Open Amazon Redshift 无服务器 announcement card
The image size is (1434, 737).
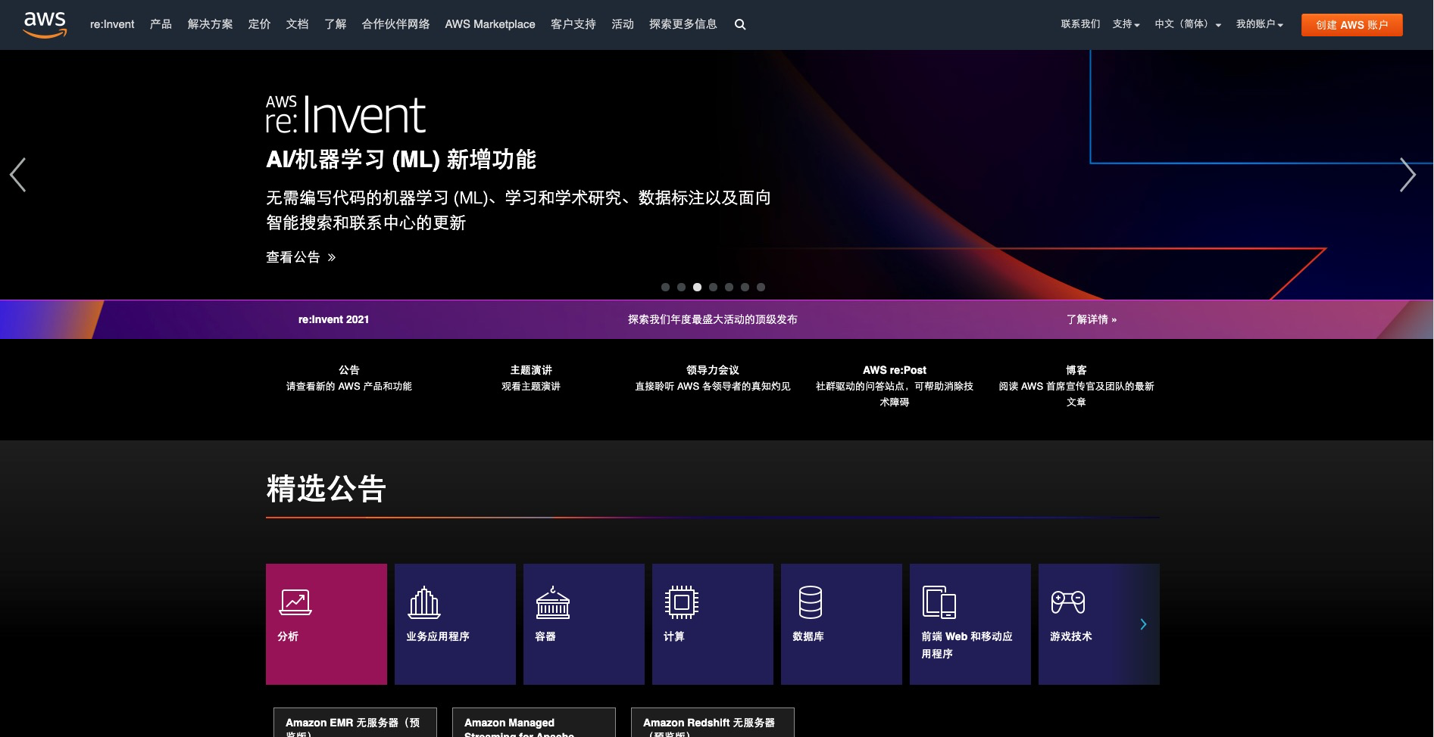pyautogui.click(x=713, y=723)
